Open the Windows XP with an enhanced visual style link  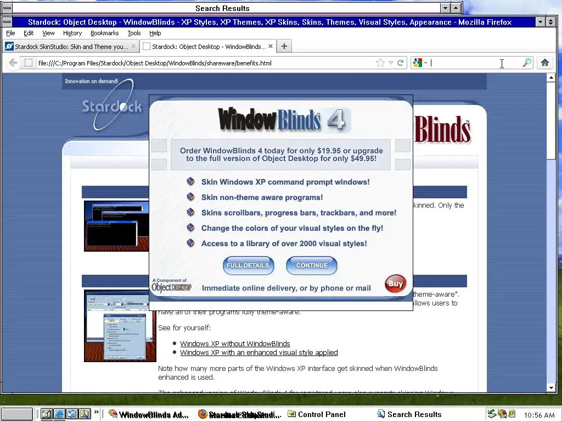259,352
